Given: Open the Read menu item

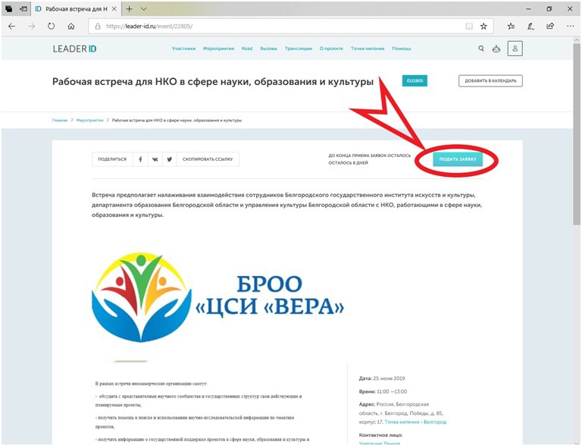Looking at the screenshot, I should [247, 49].
